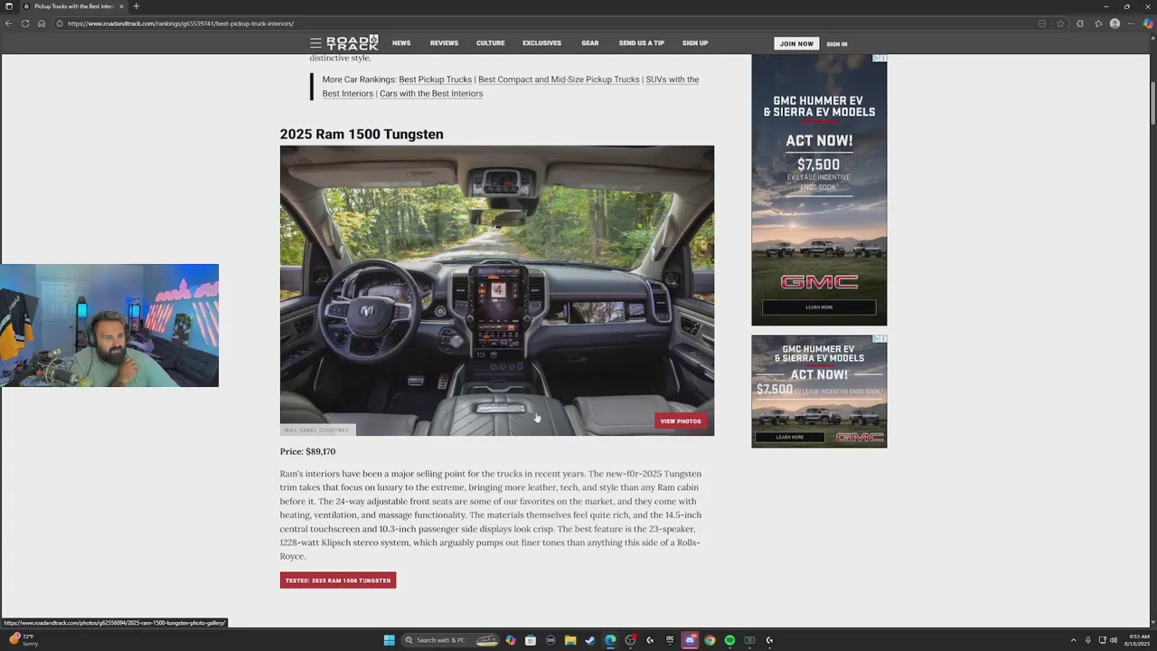
Task: Go to the Culture section
Action: point(491,42)
